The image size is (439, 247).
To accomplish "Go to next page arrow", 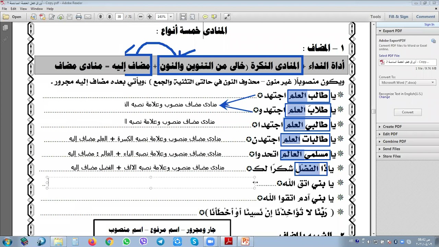I will [x=109, y=16].
